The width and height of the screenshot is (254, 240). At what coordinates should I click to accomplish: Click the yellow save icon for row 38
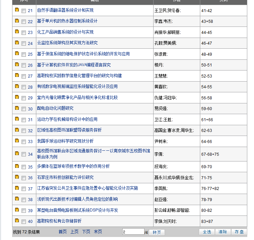coord(17,199)
